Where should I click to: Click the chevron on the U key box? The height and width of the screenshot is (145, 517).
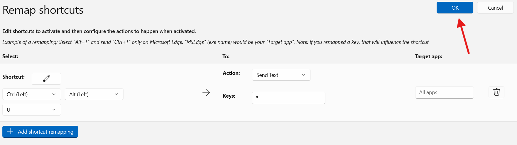54,110
